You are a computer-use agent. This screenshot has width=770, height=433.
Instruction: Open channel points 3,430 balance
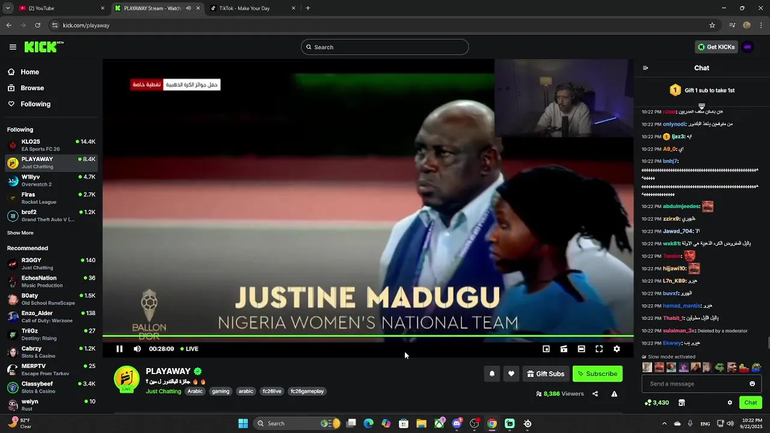coord(656,403)
